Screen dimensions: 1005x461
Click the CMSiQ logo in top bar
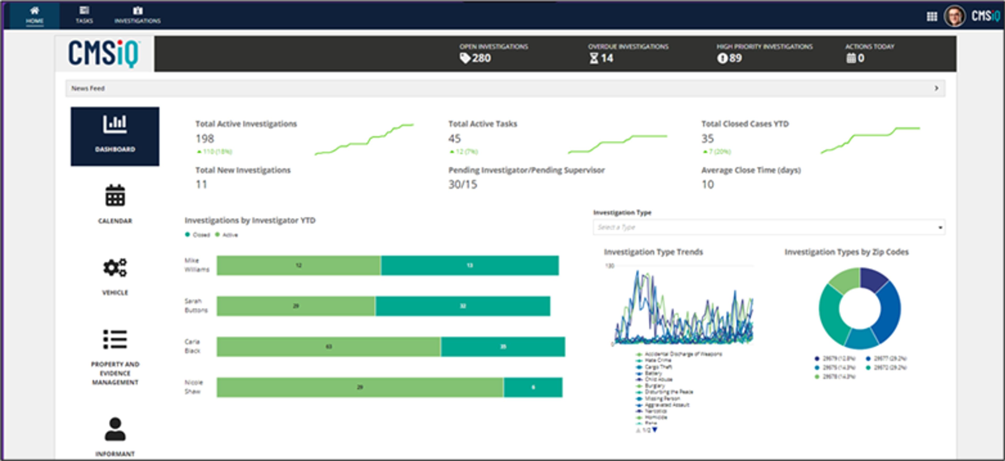986,16
